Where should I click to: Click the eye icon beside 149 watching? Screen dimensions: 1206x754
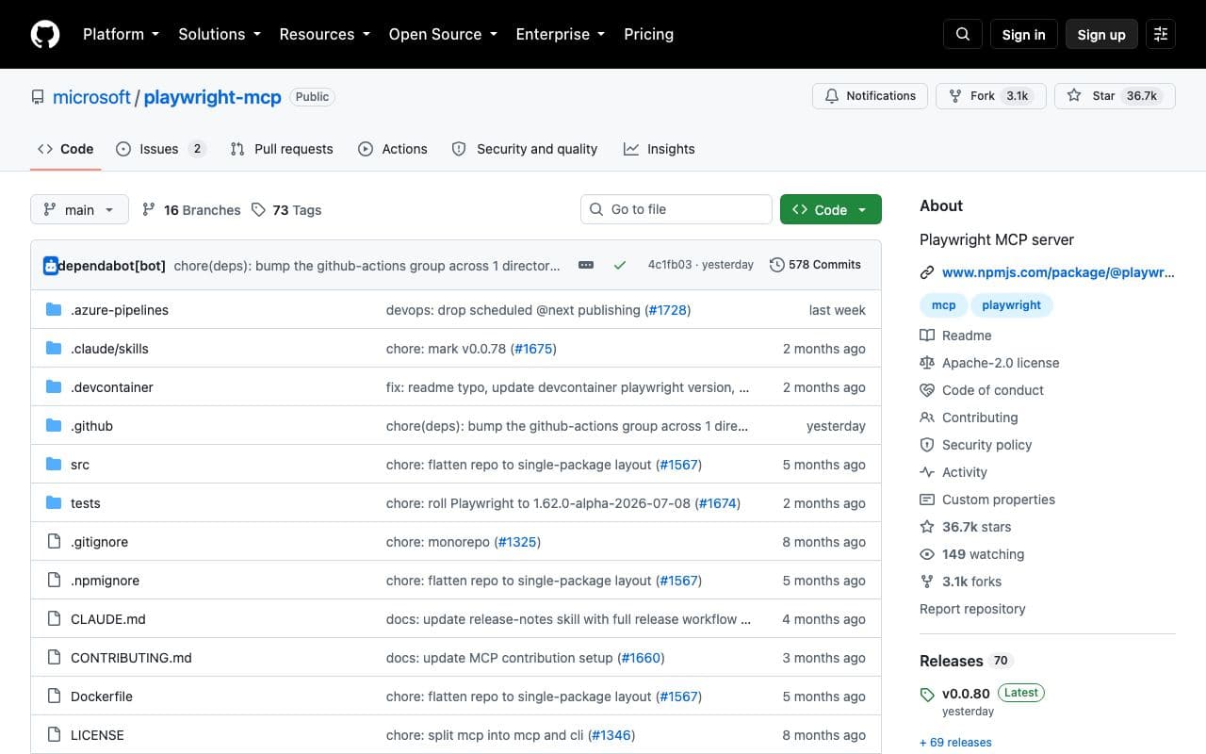tap(927, 554)
